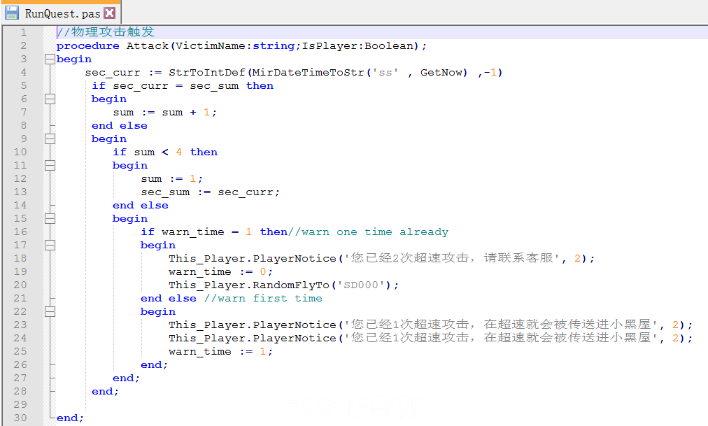Click 'IsPlayer' parameter on line 2
708x426 pixels.
(330, 46)
